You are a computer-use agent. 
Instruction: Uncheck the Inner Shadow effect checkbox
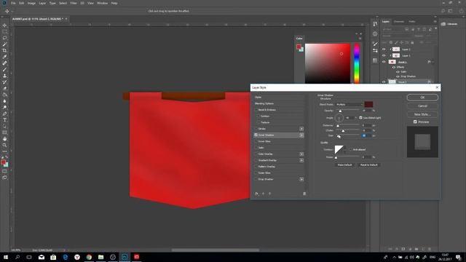click(x=256, y=135)
